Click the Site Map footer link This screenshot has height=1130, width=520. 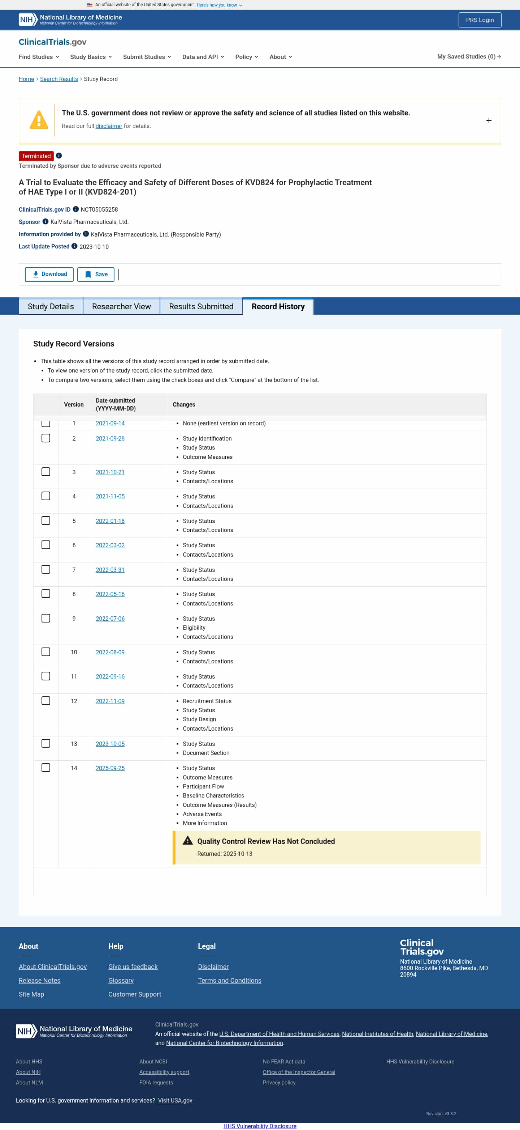click(x=31, y=994)
